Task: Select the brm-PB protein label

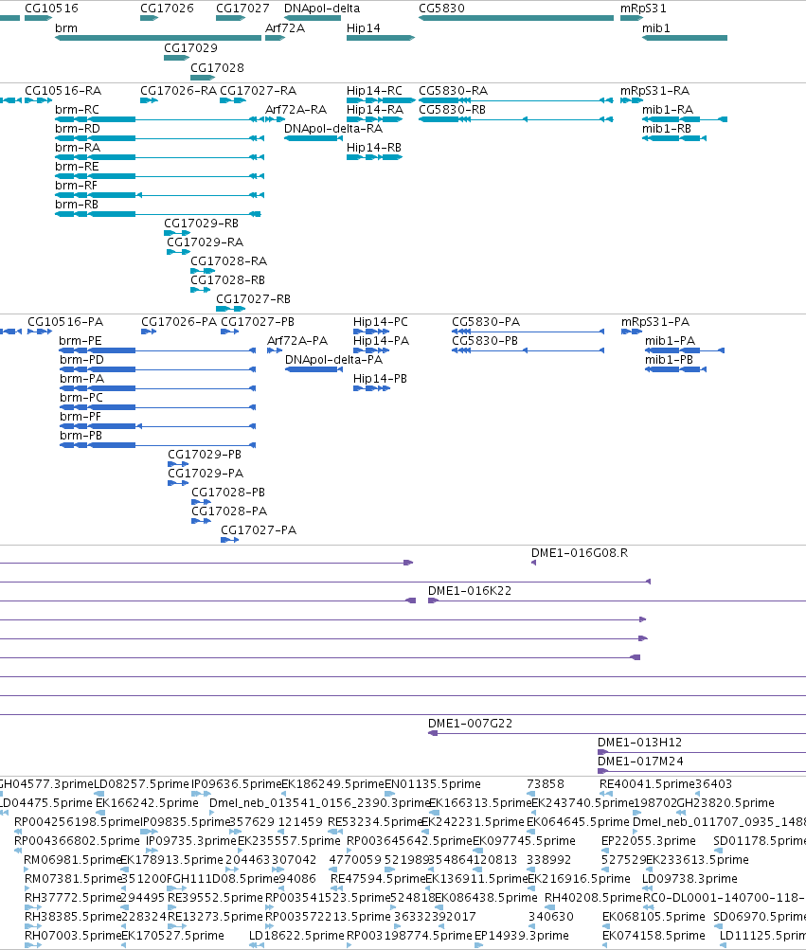Action: 81,436
